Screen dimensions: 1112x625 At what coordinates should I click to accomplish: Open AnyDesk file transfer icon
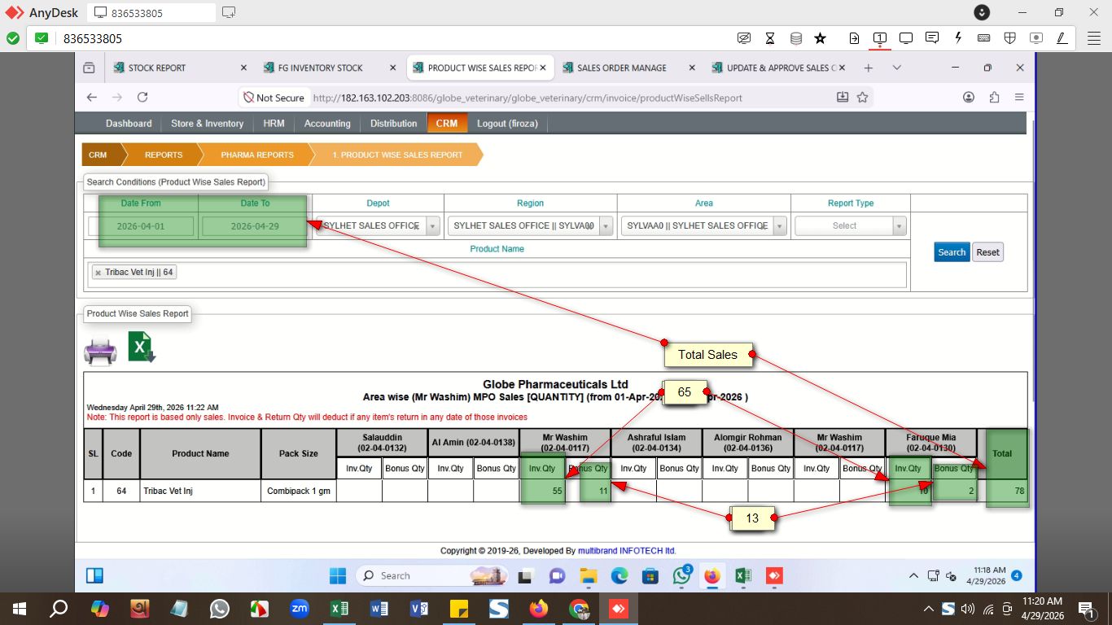click(x=854, y=38)
